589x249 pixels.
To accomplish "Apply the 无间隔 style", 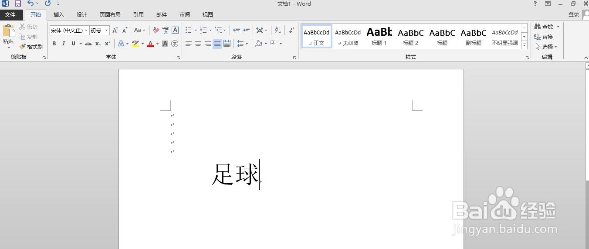I will click(x=348, y=36).
